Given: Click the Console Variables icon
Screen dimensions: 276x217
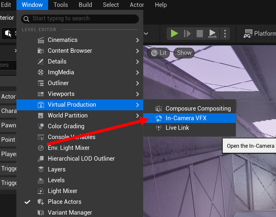Looking at the screenshot, I should coord(41,137).
